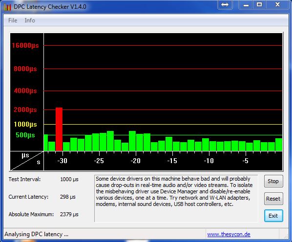
Task: Click the driver warning message text box
Action: (x=176, y=198)
